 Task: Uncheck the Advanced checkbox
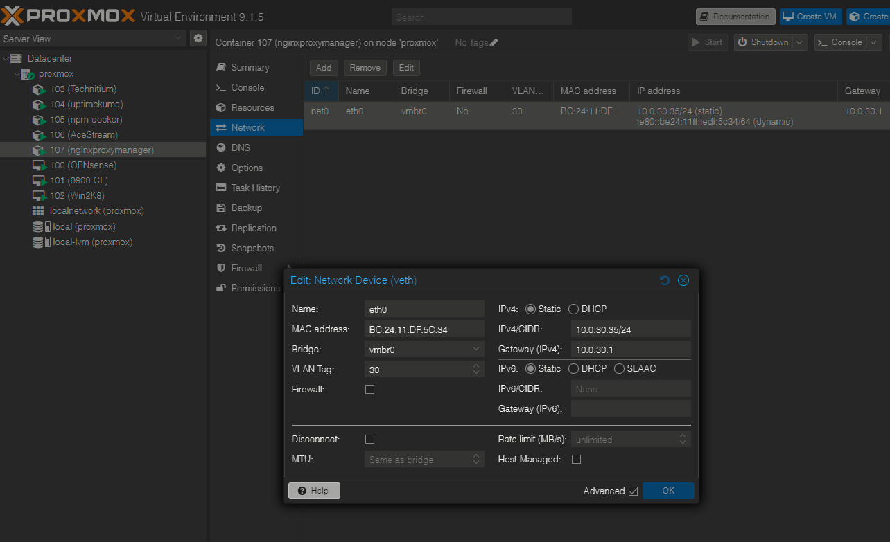tap(633, 491)
